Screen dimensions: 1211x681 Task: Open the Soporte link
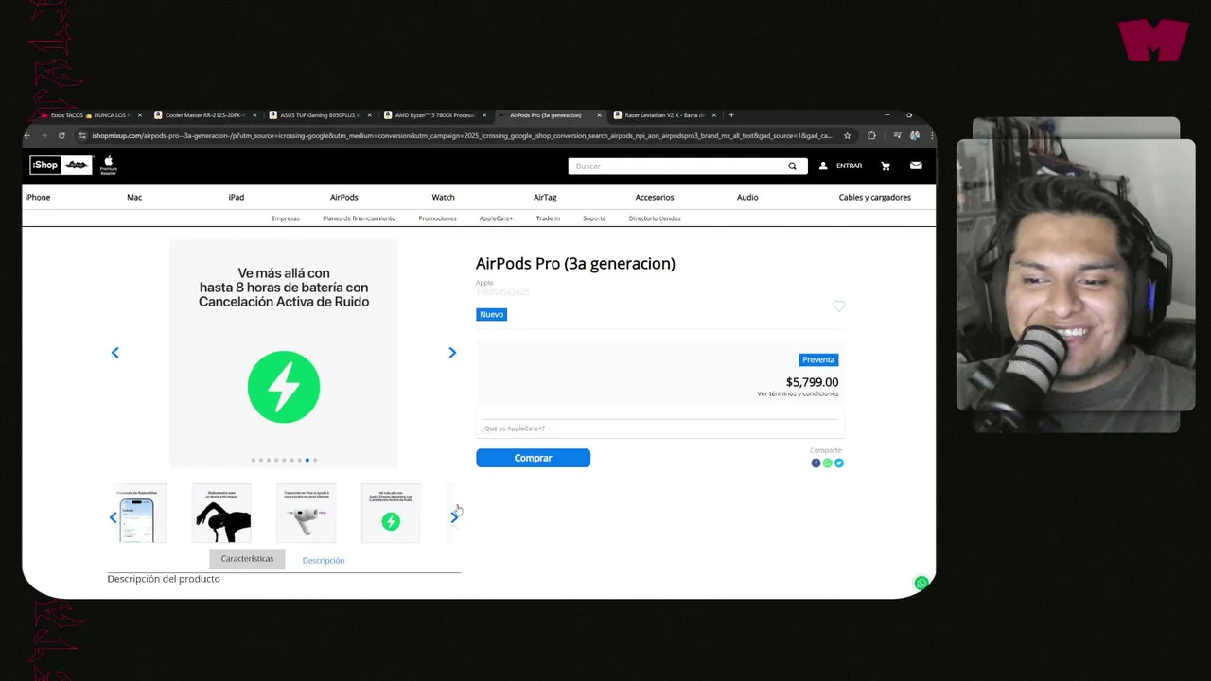pyautogui.click(x=594, y=218)
